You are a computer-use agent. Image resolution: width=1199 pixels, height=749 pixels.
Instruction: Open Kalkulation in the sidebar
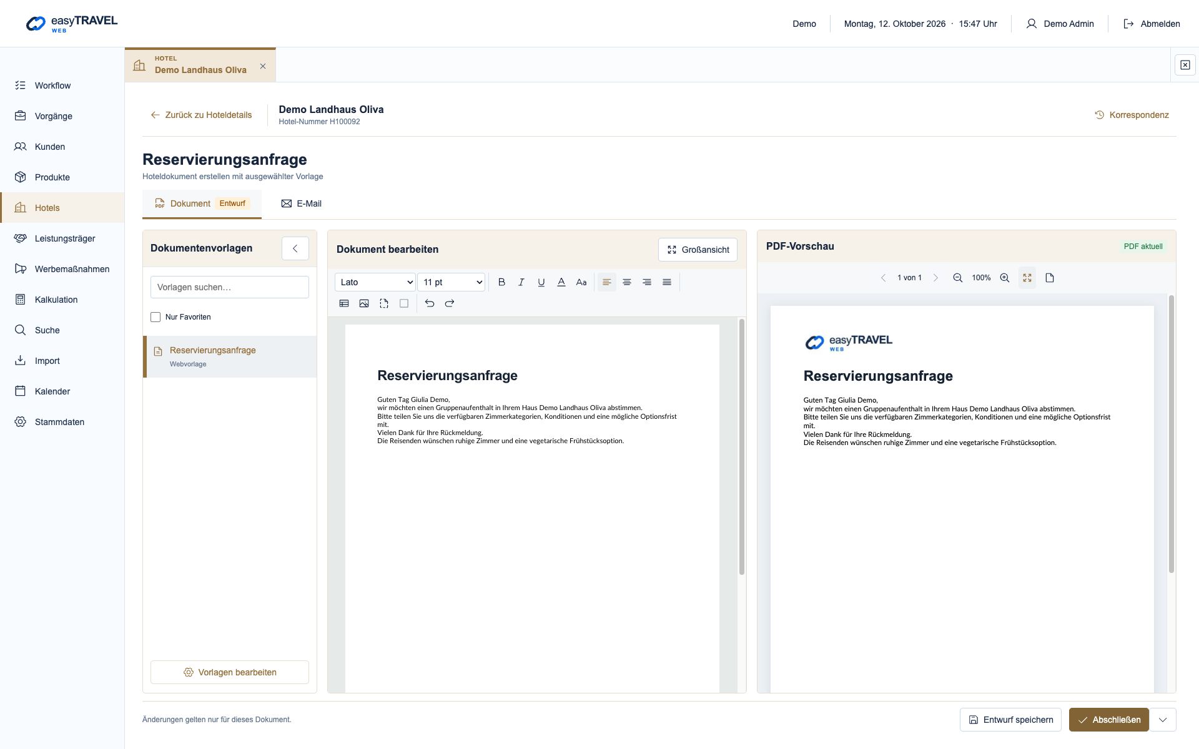(62, 300)
